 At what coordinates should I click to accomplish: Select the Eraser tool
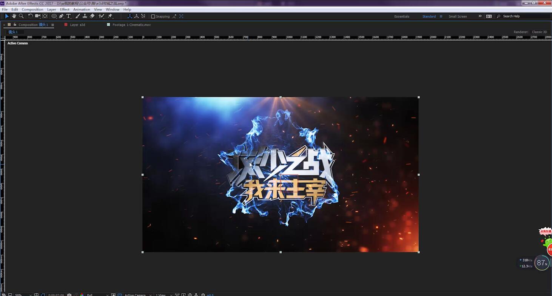92,16
